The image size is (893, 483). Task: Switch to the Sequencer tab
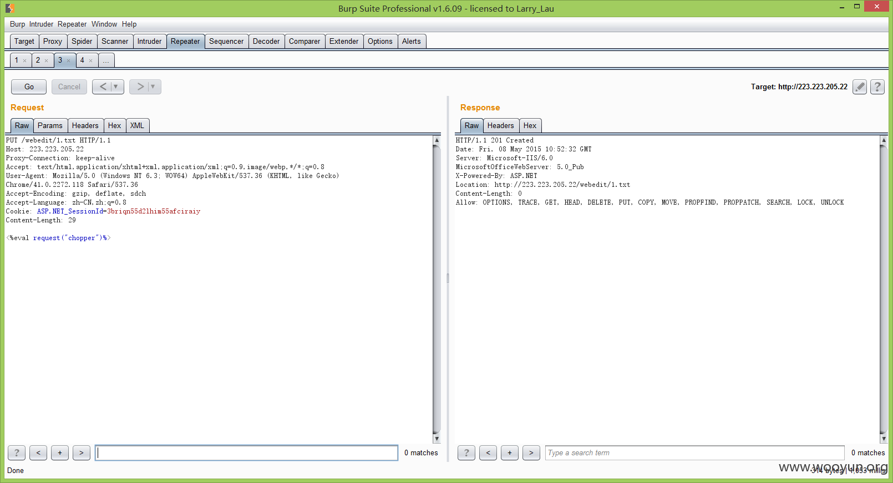tap(226, 41)
